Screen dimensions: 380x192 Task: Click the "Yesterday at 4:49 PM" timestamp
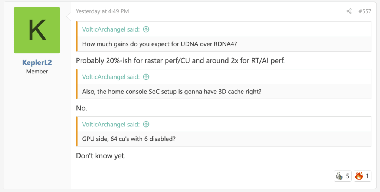pos(102,11)
